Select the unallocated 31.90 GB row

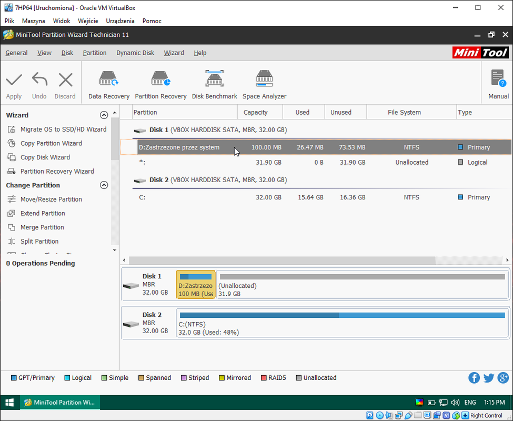pyautogui.click(x=316, y=162)
